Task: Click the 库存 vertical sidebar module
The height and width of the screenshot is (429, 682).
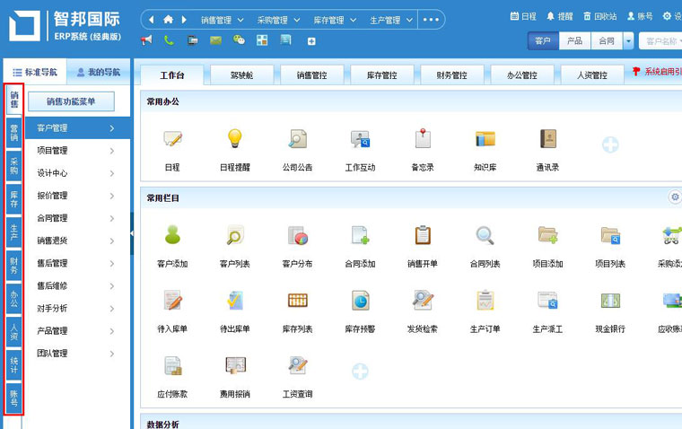Action: click(13, 200)
